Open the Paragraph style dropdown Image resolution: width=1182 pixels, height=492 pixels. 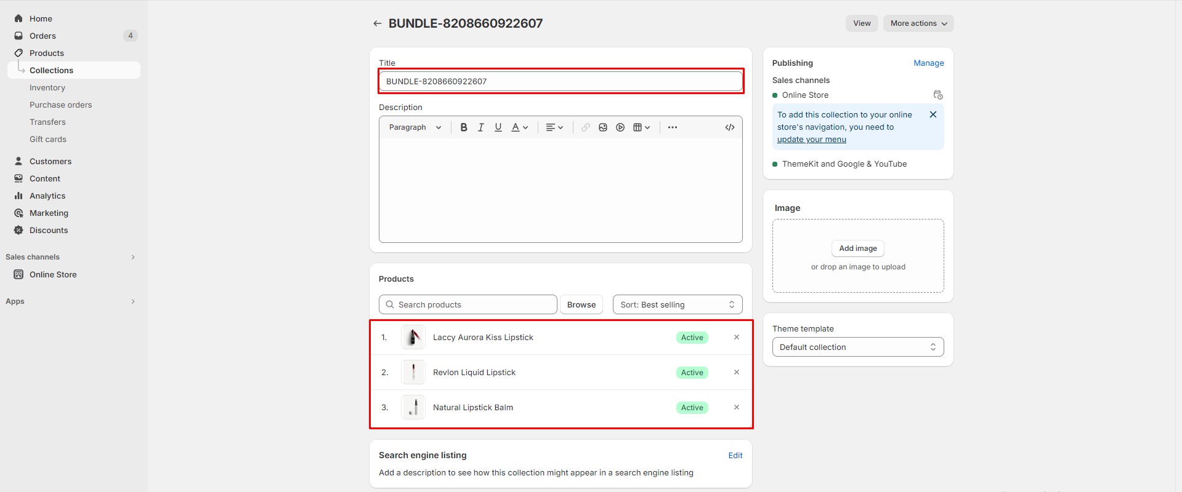(415, 127)
